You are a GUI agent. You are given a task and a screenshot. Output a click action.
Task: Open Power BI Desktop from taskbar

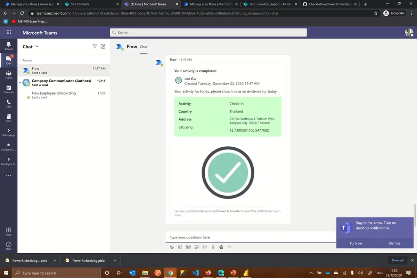point(246,273)
